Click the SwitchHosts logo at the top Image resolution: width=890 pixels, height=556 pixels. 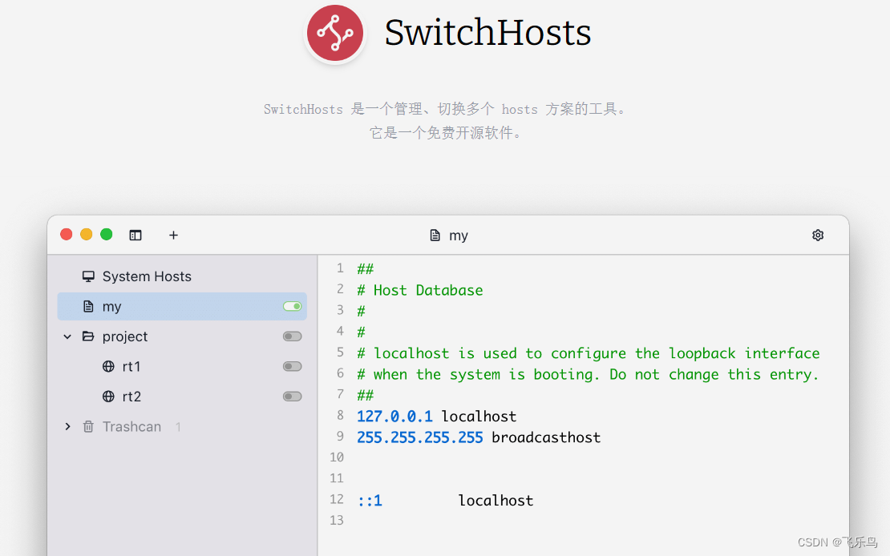tap(335, 34)
